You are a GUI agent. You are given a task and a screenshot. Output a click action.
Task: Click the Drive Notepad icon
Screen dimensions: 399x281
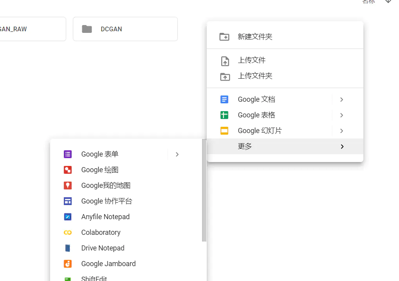[x=68, y=248]
